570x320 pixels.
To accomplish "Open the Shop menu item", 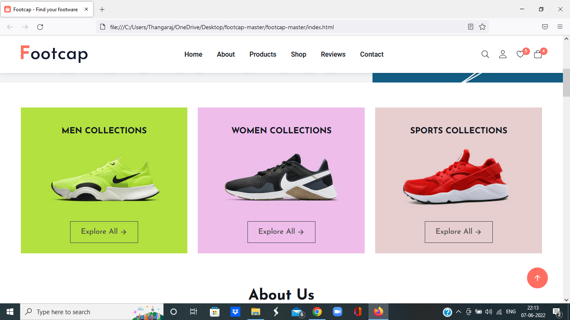I will click(298, 54).
